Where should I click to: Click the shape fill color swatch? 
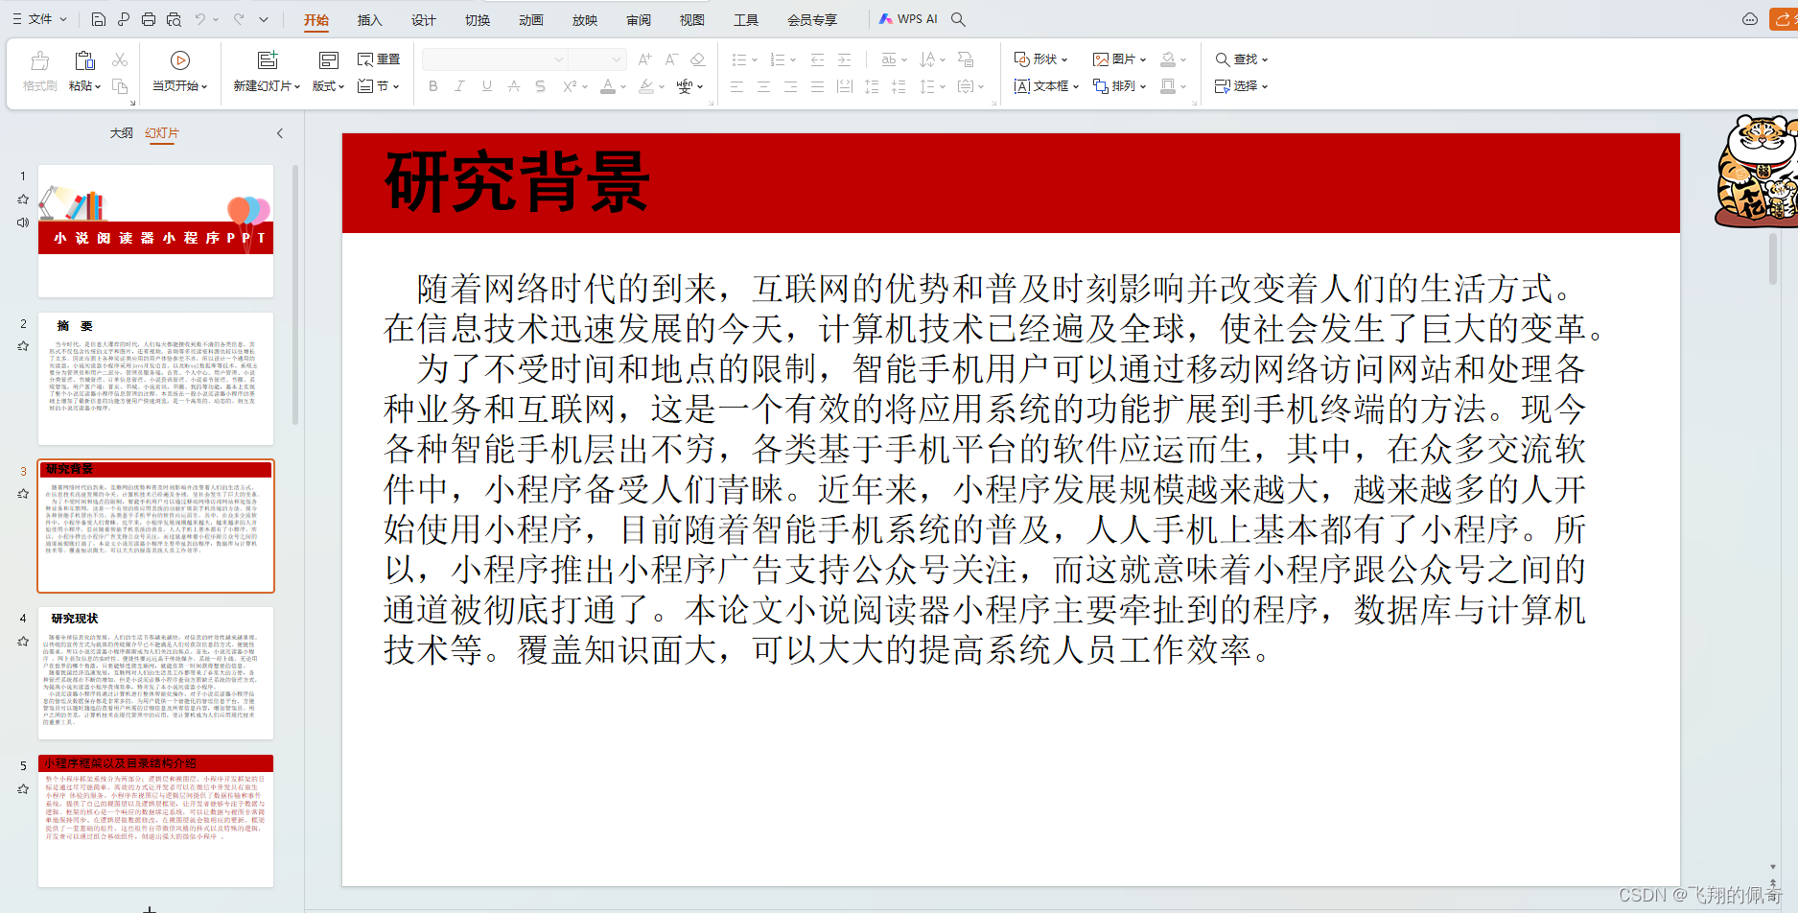[1168, 59]
